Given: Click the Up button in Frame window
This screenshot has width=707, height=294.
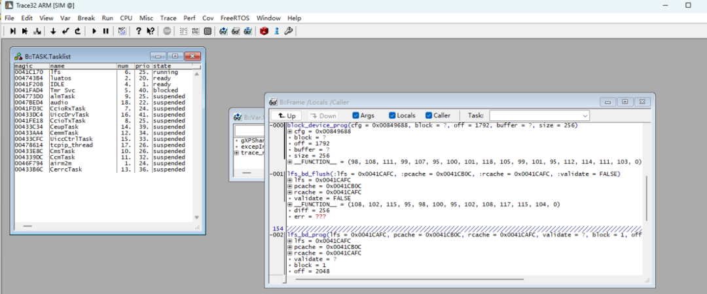Looking at the screenshot, I should click(286, 116).
